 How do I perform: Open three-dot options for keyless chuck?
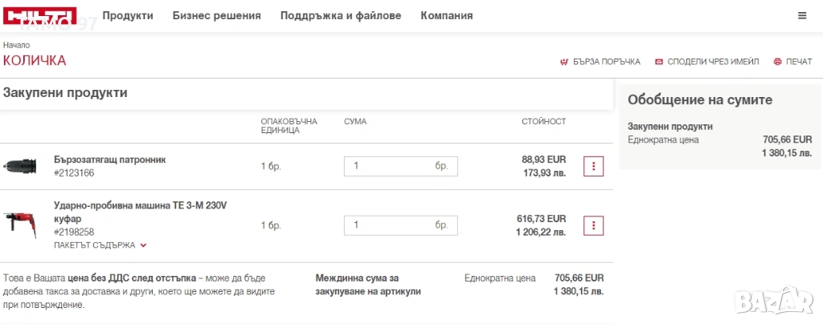coord(593,166)
